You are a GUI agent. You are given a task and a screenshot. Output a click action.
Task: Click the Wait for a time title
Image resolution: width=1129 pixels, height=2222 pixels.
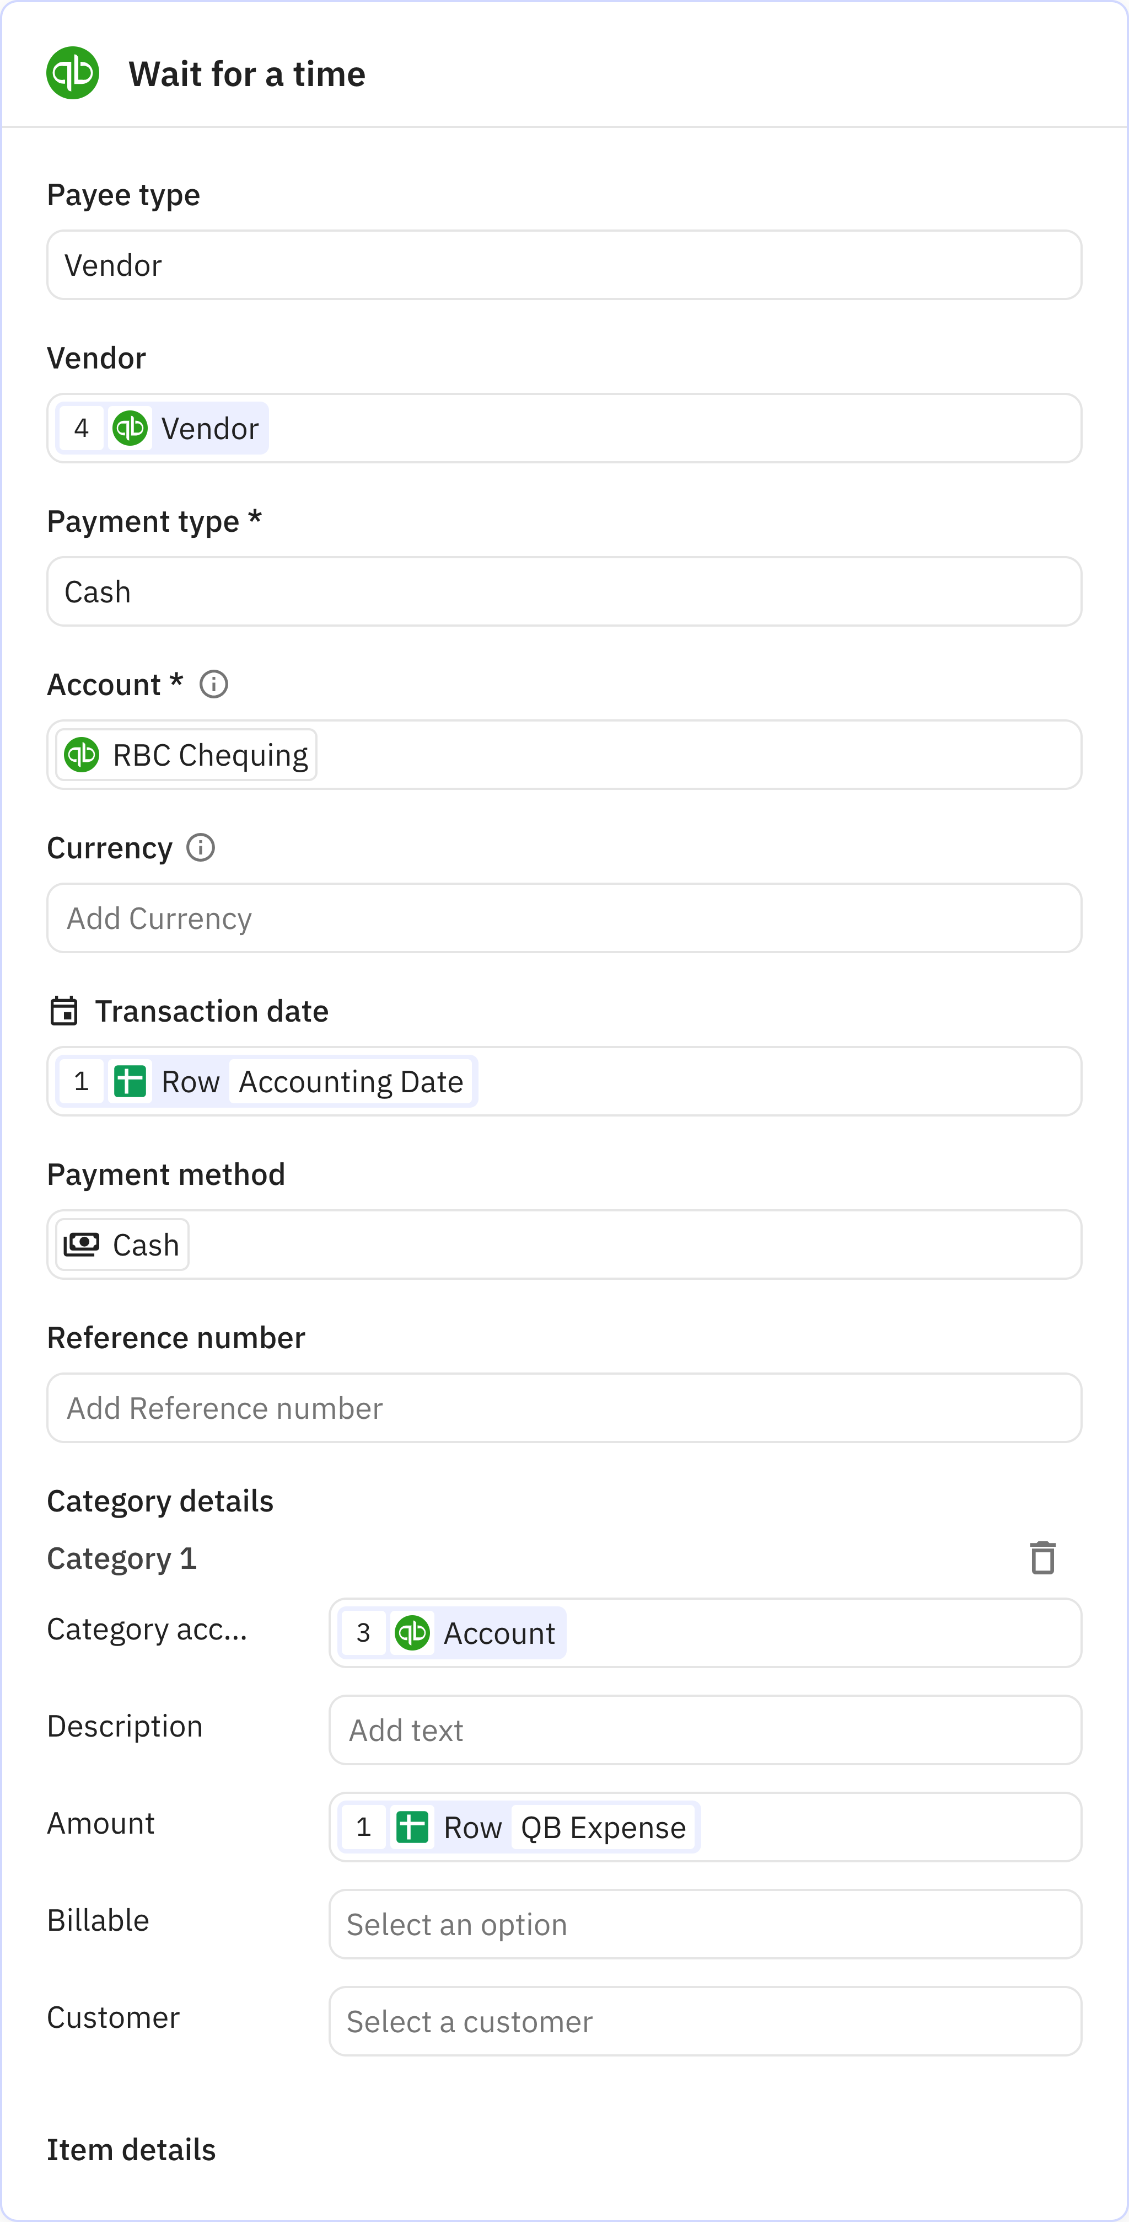coord(246,74)
